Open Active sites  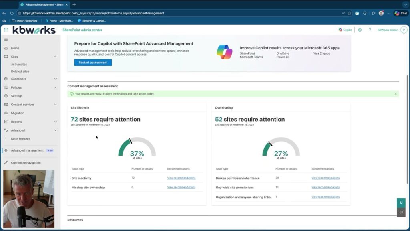(19, 65)
